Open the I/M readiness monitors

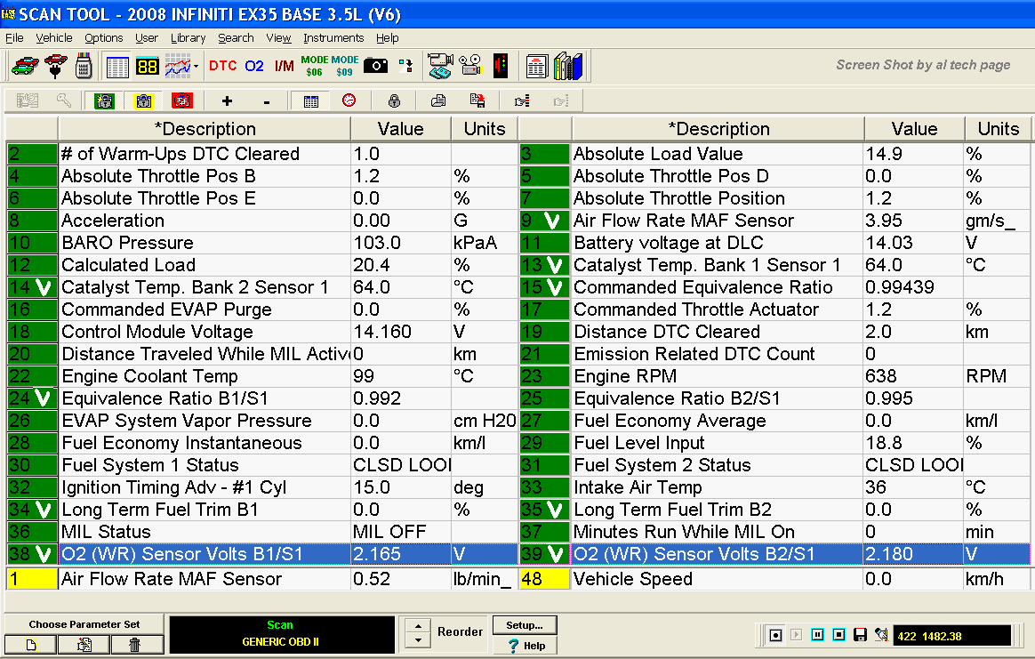(284, 66)
